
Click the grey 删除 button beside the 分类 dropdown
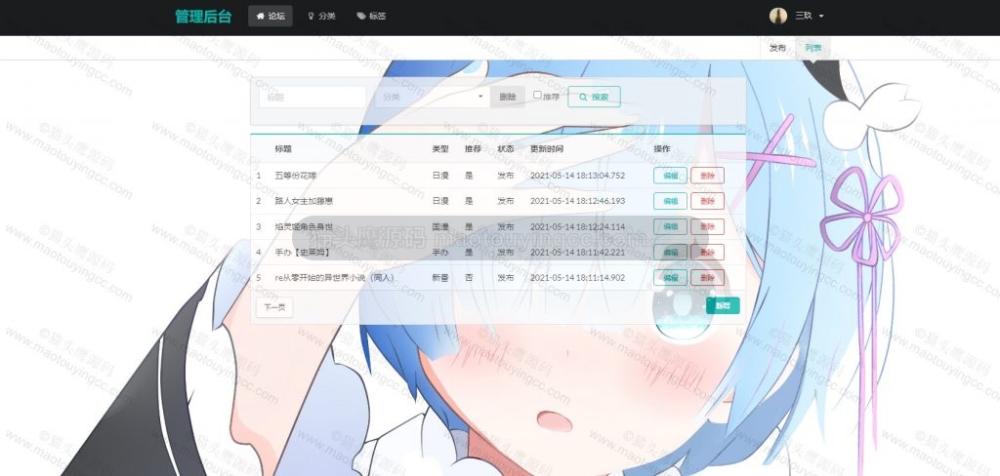[x=508, y=97]
